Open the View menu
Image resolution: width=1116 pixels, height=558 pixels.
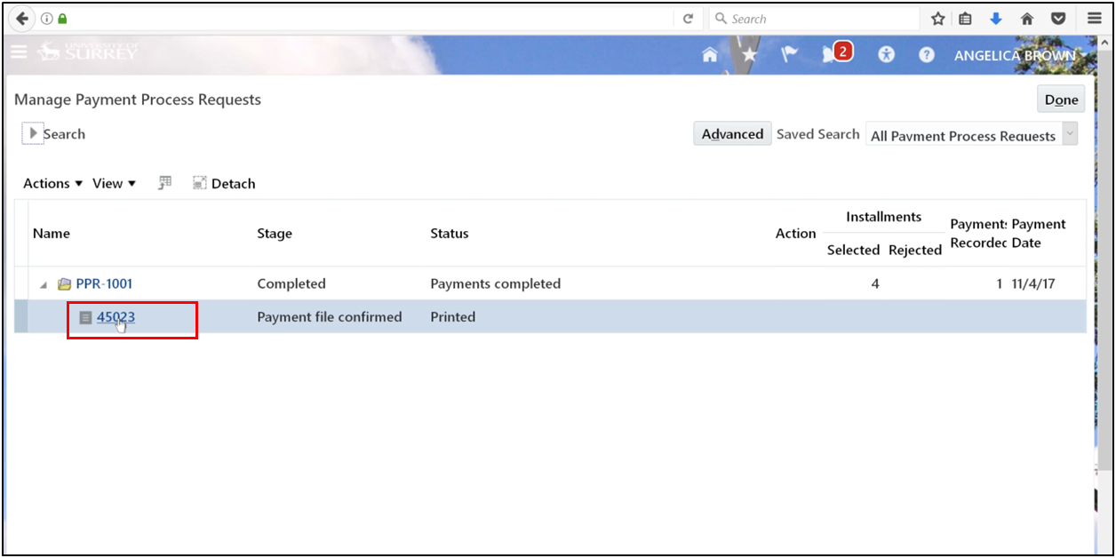pyautogui.click(x=109, y=183)
